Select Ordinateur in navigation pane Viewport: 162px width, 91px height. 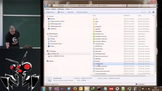coord(52,51)
